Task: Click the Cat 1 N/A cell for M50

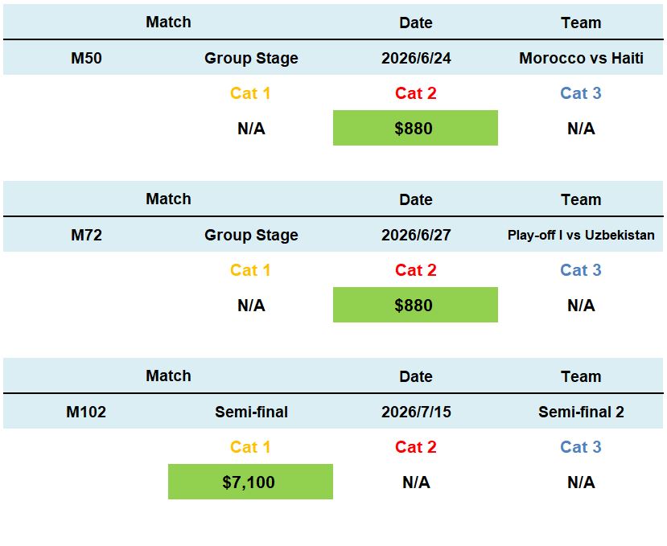Action: (x=251, y=129)
